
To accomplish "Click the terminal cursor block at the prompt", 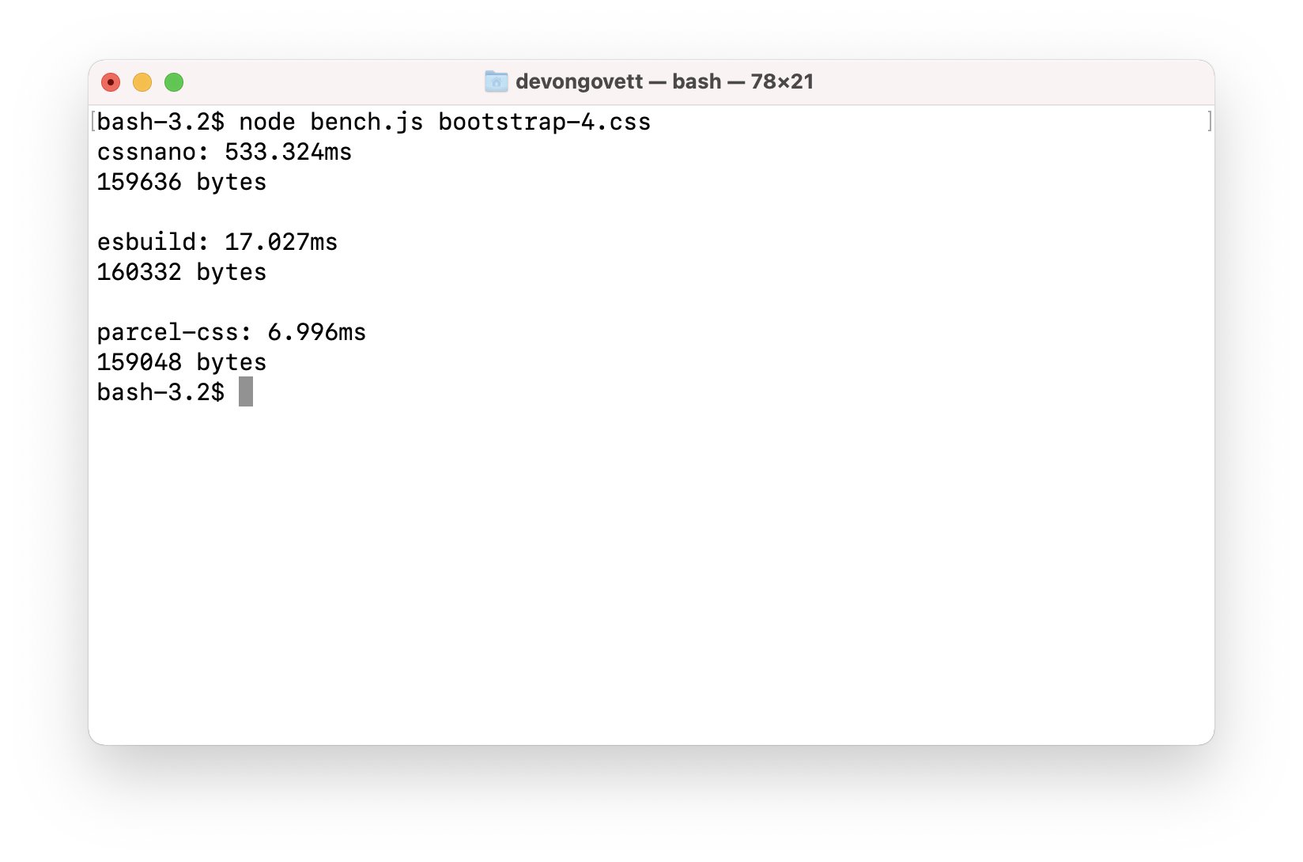I will click(x=246, y=391).
